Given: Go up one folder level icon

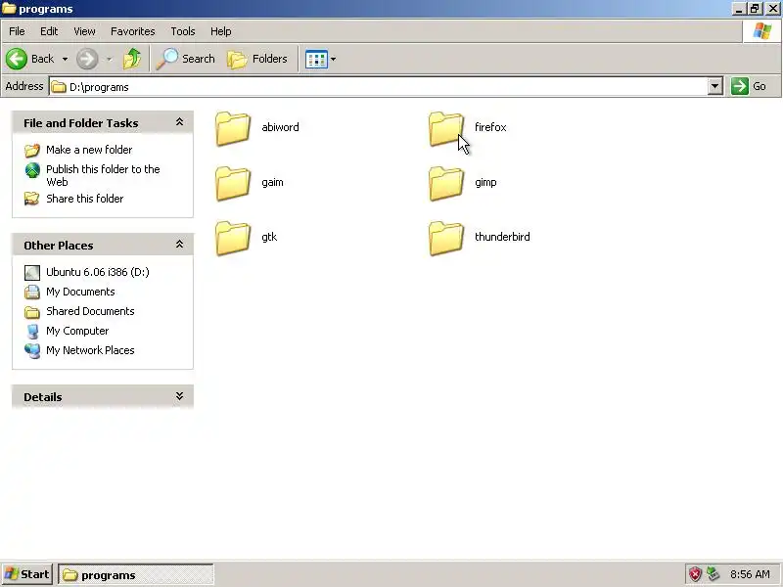Looking at the screenshot, I should [x=132, y=59].
